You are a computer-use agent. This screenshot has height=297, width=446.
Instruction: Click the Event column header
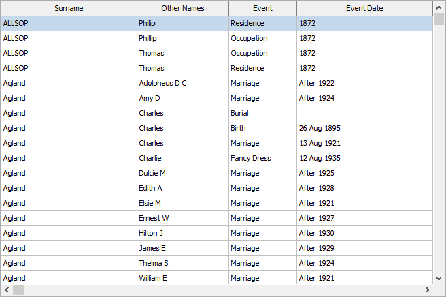click(262, 8)
